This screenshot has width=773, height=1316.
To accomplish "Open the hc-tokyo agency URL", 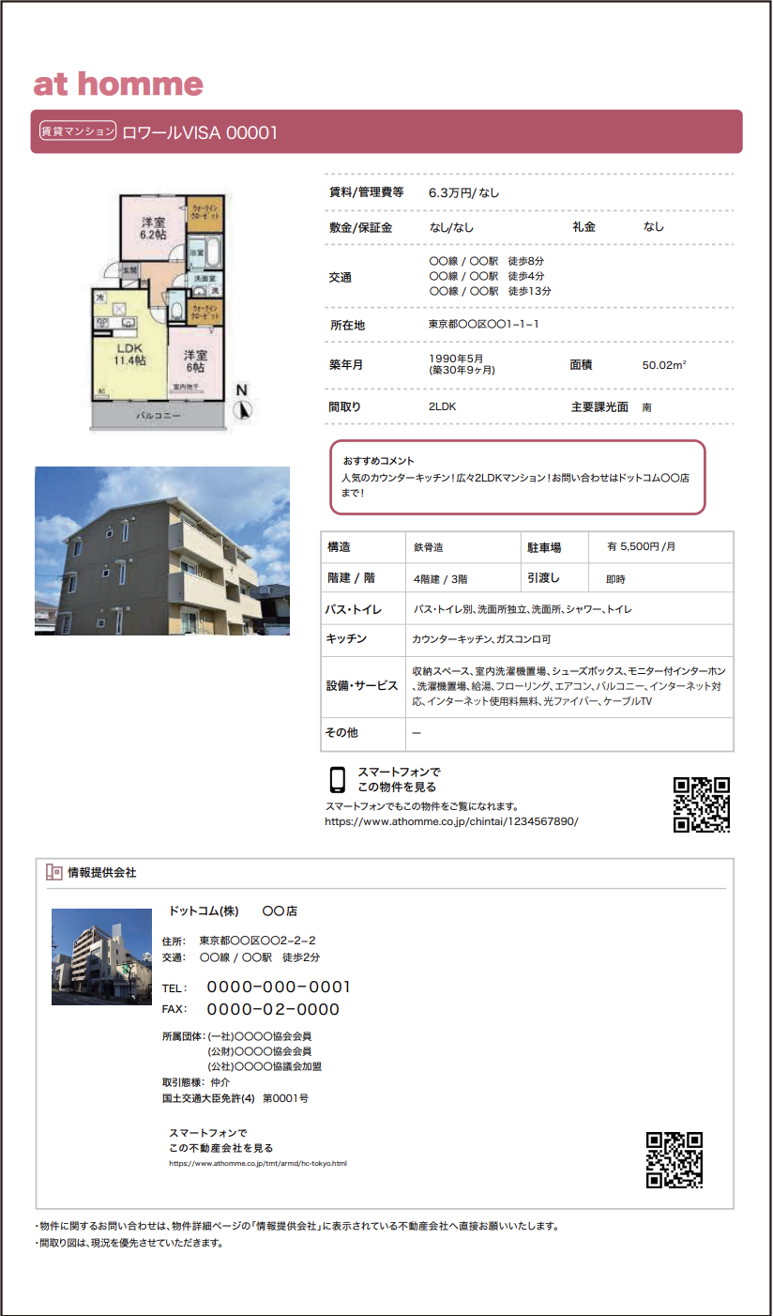I will 258,1163.
